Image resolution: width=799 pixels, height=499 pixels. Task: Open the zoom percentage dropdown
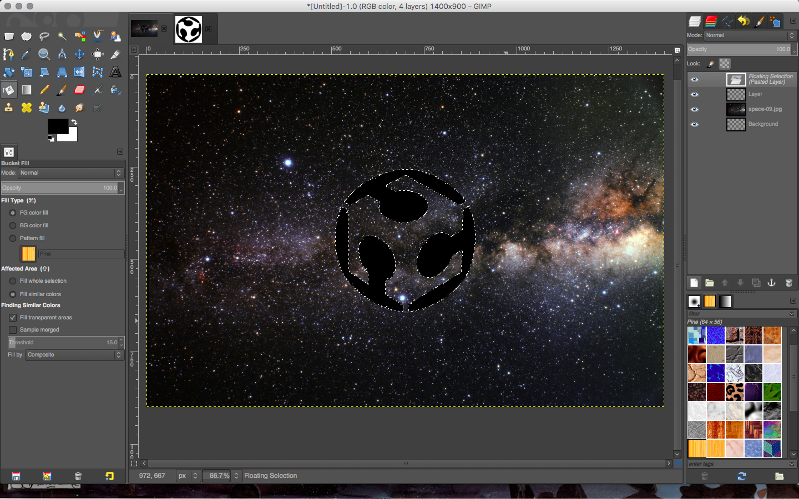236,476
